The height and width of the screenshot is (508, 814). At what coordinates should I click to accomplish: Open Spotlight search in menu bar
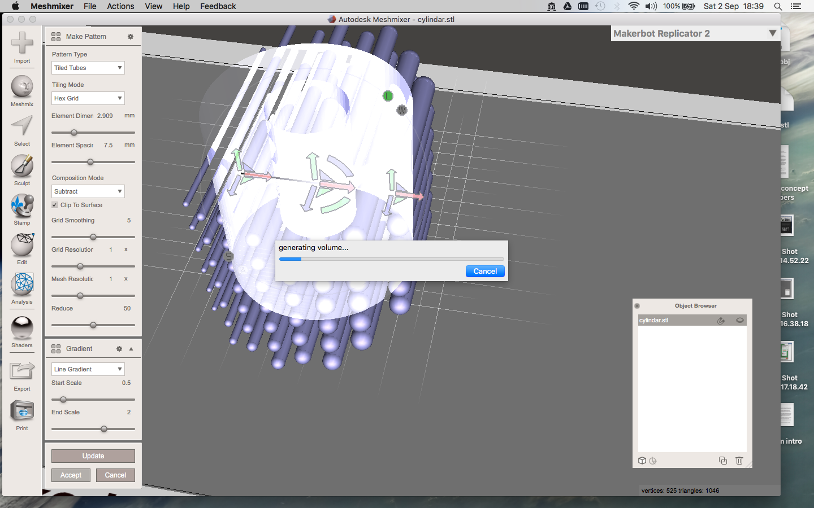click(x=778, y=6)
